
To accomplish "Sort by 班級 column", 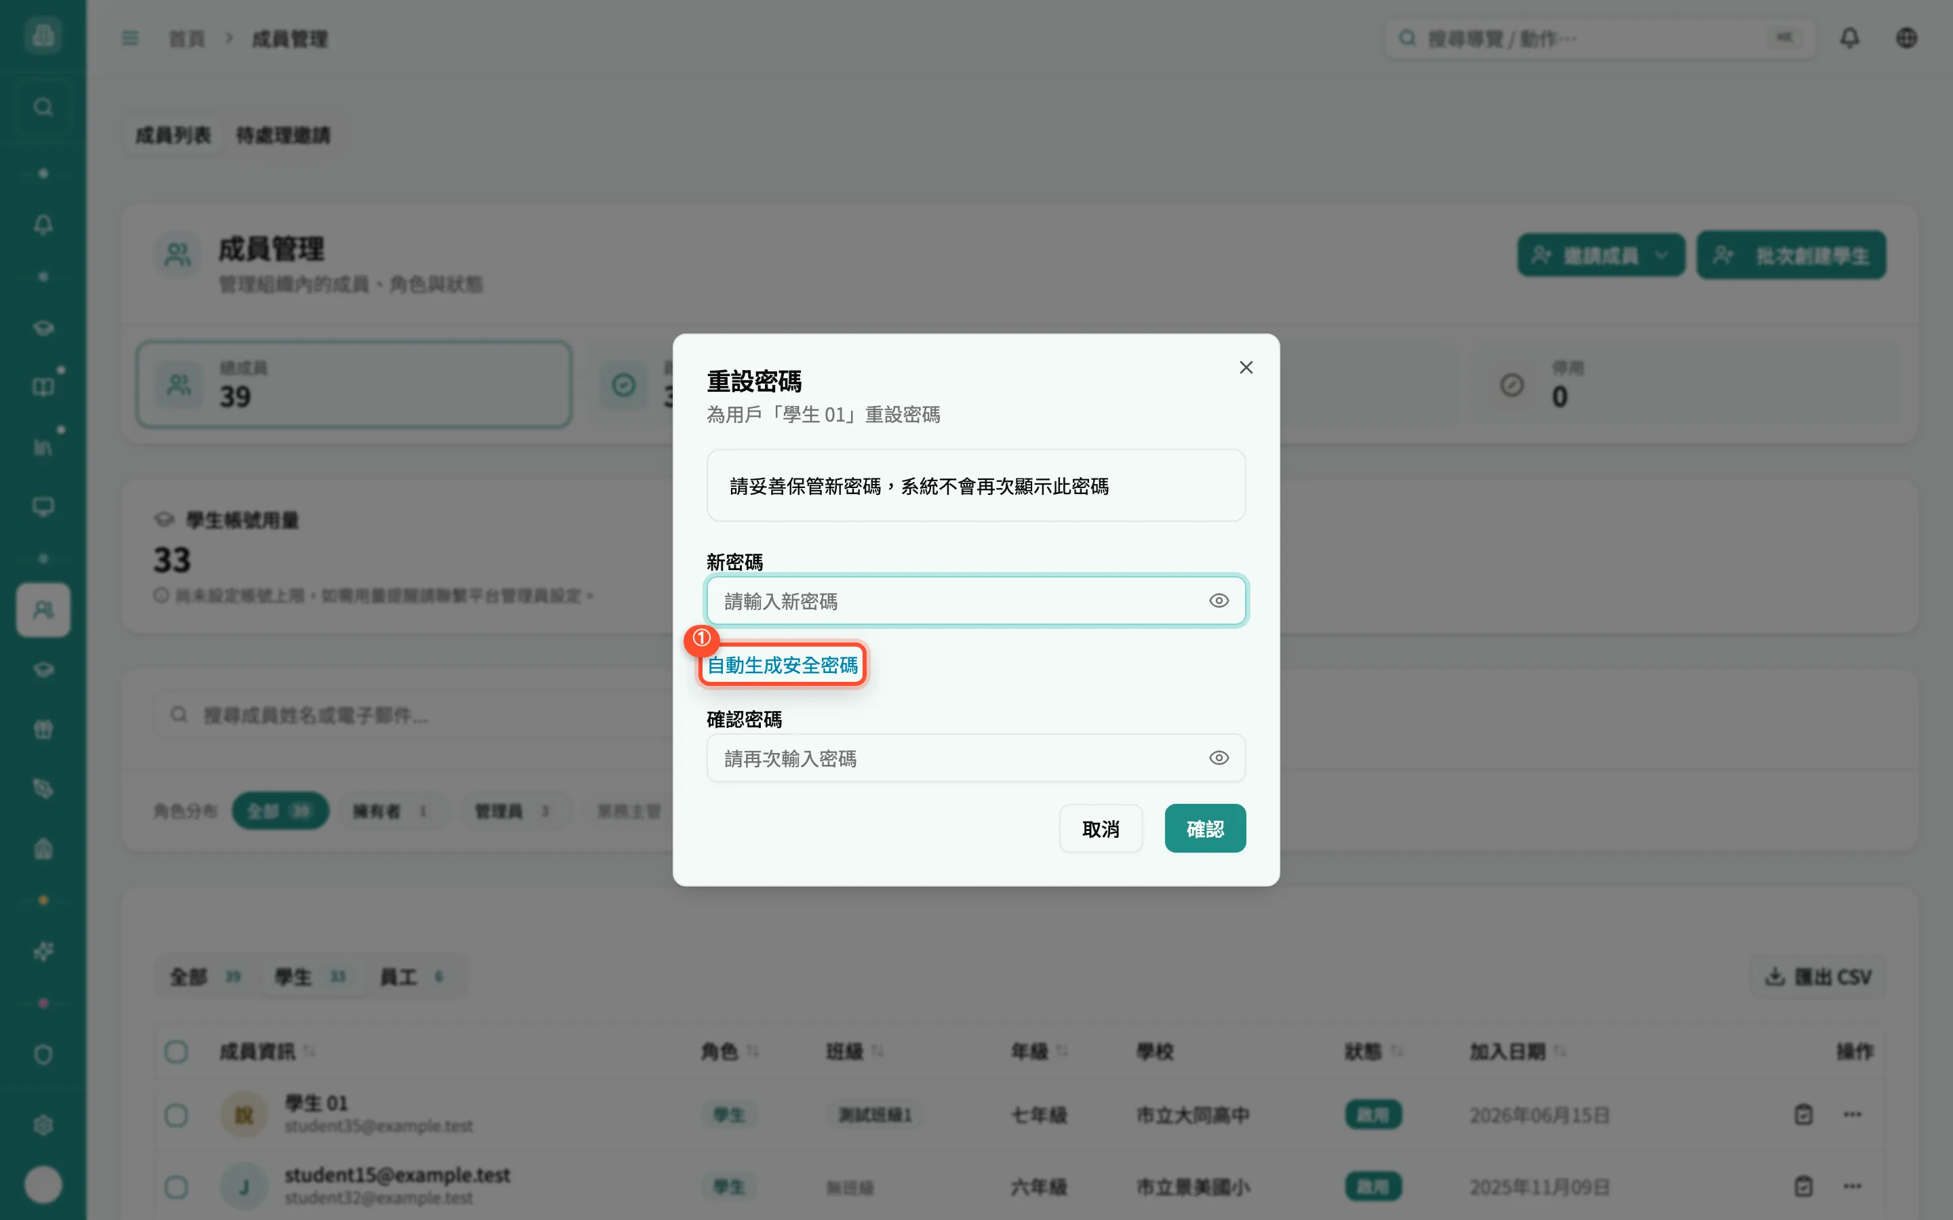I will 855,1051.
